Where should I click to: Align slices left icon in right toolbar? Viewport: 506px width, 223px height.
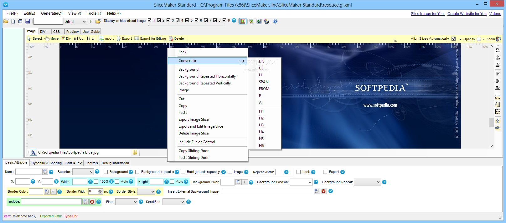click(498, 50)
